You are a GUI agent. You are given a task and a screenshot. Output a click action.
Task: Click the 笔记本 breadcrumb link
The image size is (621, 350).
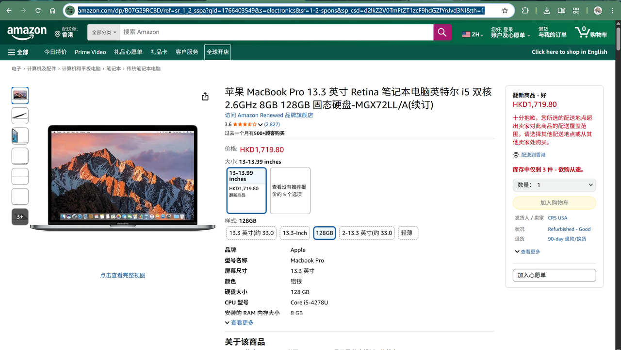pos(114,69)
